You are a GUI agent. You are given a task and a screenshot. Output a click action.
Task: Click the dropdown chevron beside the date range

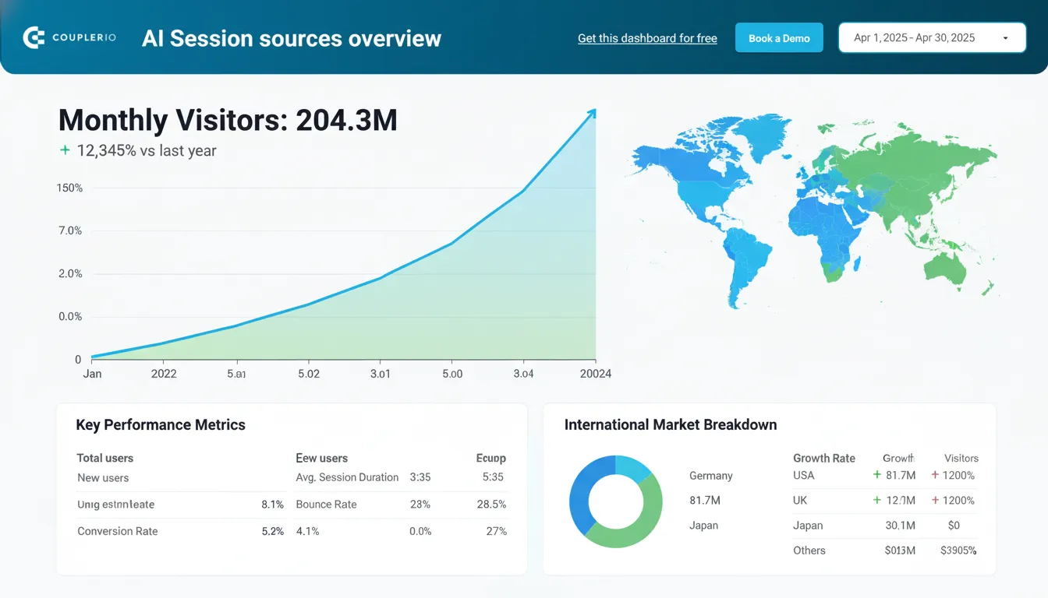pos(1005,37)
